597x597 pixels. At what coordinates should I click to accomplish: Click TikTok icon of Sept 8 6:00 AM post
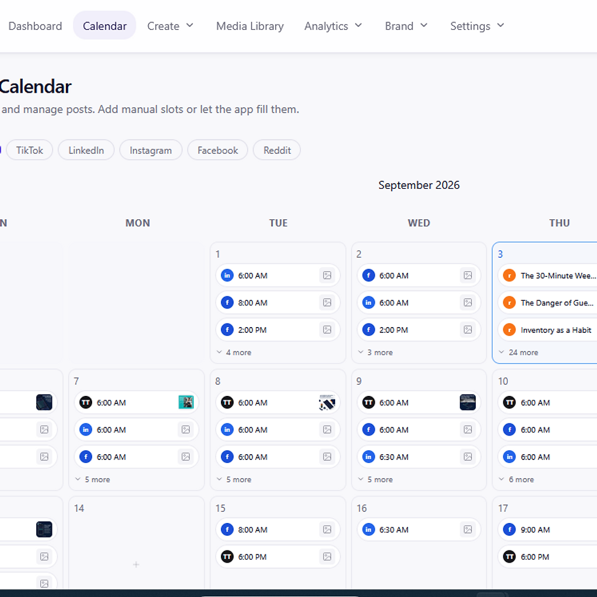[x=227, y=402]
